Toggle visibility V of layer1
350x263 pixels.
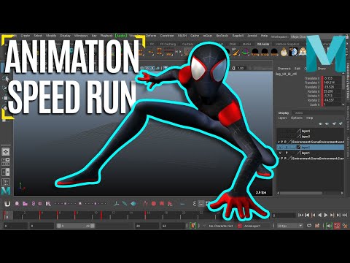(280, 153)
